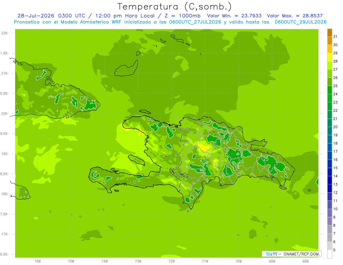Click the "ONAMET/REP.DOM." credit label
Viewport: 343px width, 265px height.
click(x=301, y=254)
